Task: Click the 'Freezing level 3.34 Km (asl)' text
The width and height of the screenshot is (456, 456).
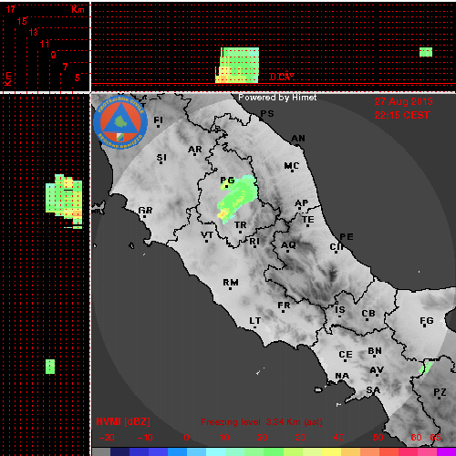Action: tap(262, 422)
